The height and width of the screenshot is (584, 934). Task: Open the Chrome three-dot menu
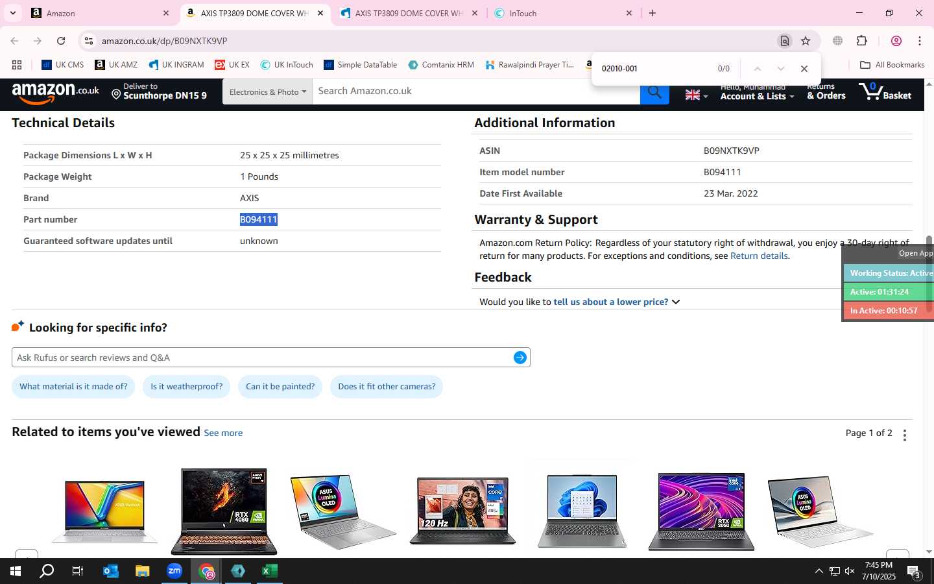[x=920, y=41]
